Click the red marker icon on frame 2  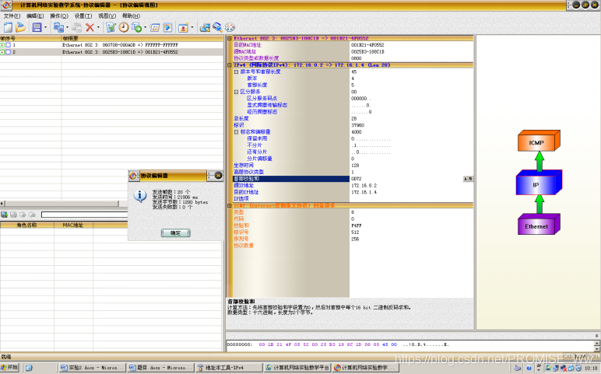[2, 52]
